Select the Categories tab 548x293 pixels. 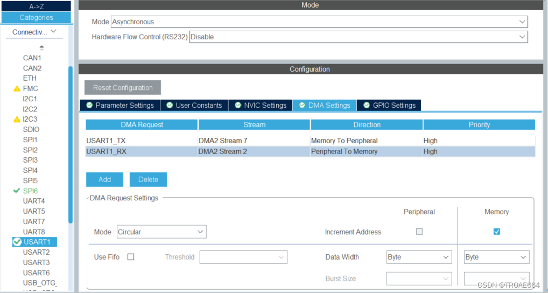[x=36, y=17]
